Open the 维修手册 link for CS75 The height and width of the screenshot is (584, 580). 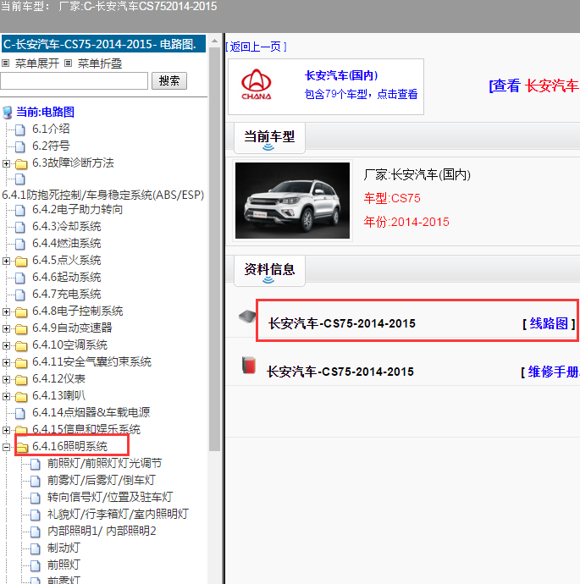click(554, 372)
